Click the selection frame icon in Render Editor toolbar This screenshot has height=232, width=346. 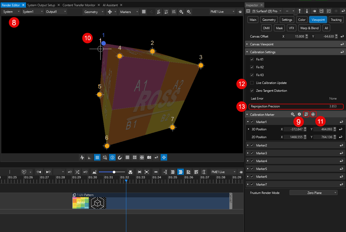(174, 12)
